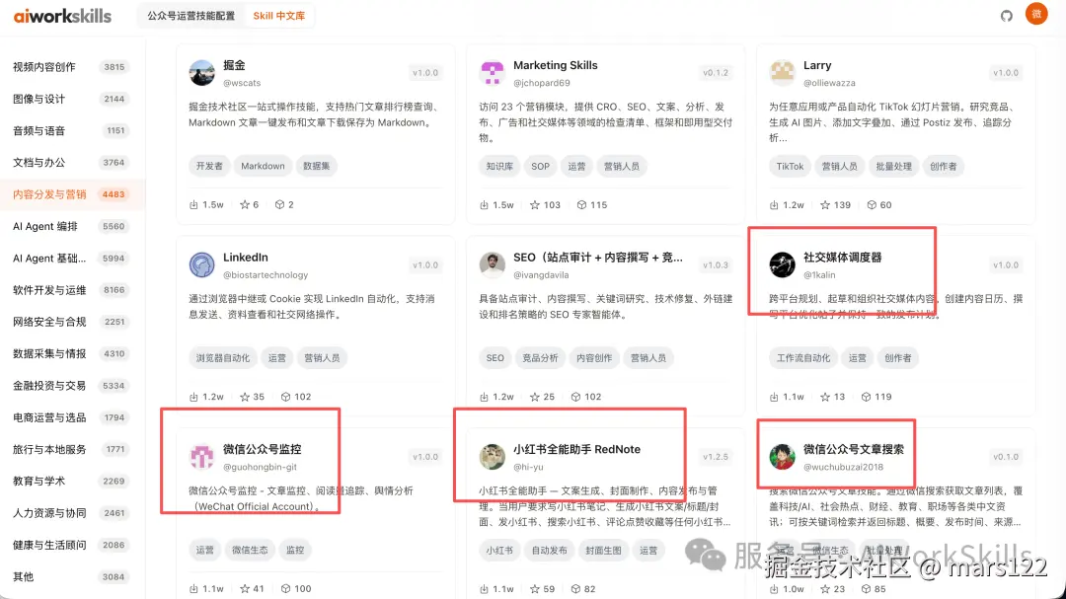Image resolution: width=1066 pixels, height=599 pixels.
Task: Select 健康与生活顾问 category
Action: coord(71,546)
